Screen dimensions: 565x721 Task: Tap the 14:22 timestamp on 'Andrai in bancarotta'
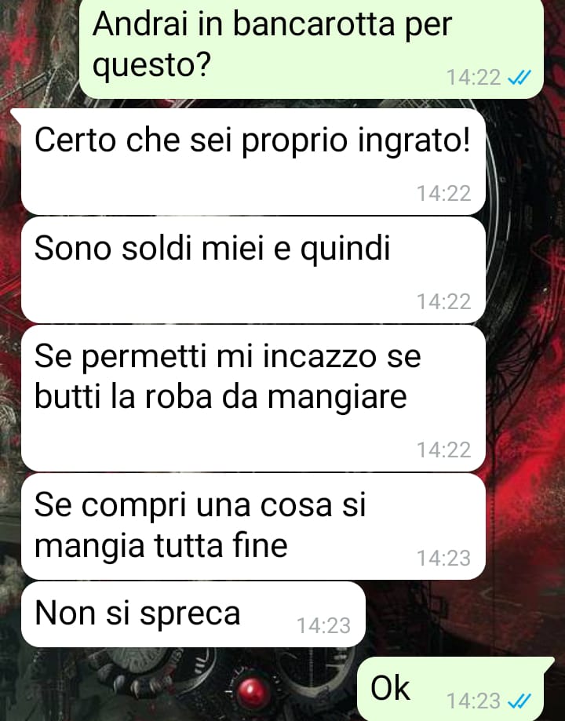tap(473, 77)
